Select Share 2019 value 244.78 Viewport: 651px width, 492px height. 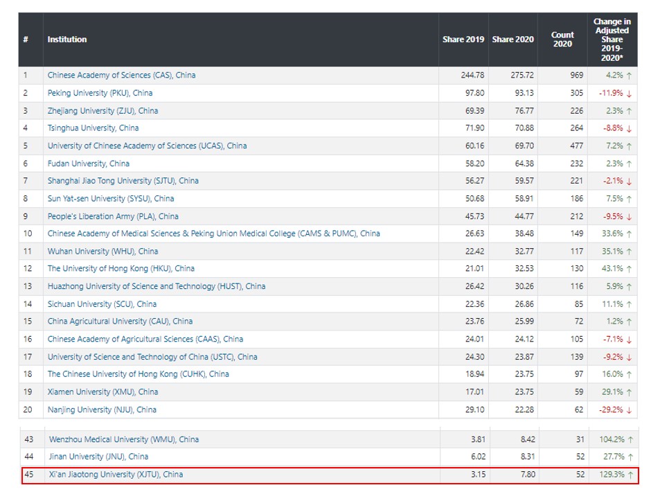click(472, 76)
